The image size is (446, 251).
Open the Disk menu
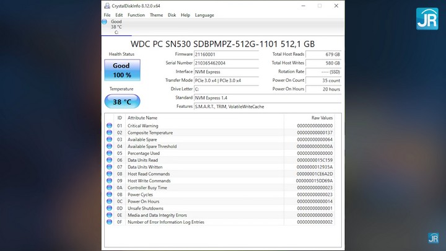pos(172,15)
